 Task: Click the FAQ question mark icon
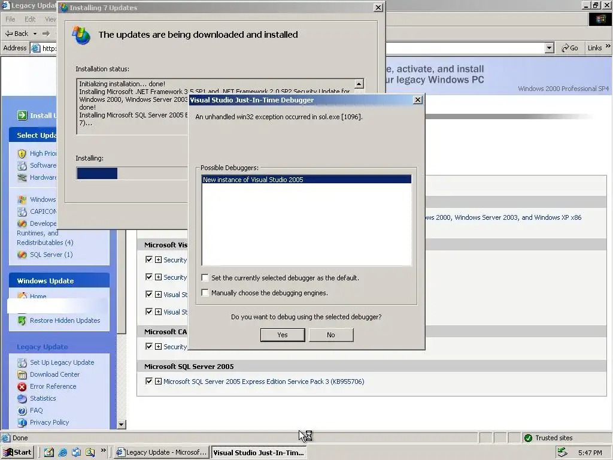(x=22, y=411)
